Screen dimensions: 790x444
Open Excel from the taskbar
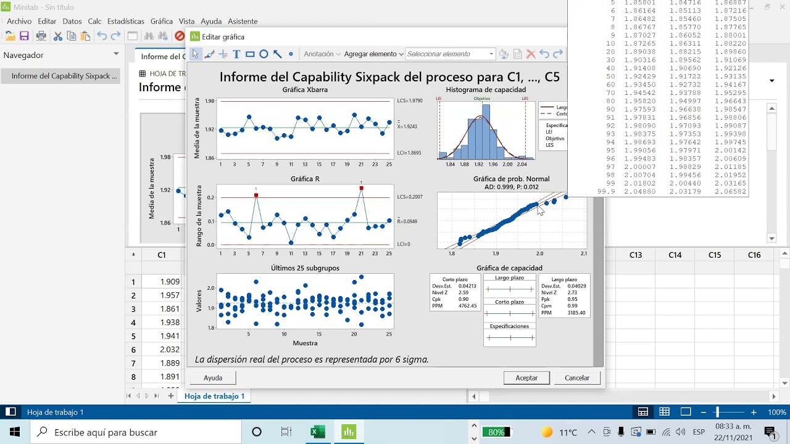tap(317, 432)
